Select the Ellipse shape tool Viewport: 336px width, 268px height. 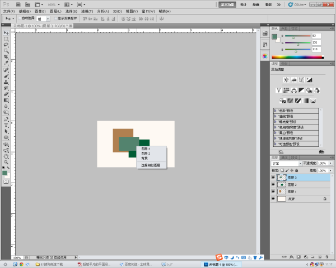click(6, 137)
